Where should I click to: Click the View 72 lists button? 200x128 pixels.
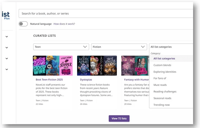pyautogui.click(x=119, y=118)
